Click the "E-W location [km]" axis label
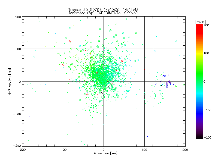Screen dimensions: 218x163 point(103,153)
